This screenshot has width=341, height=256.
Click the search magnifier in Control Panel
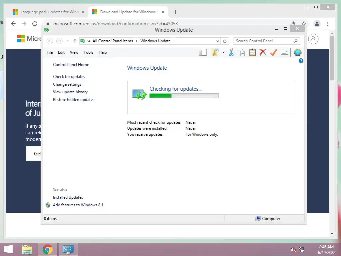[x=296, y=41]
